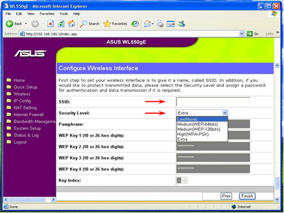Image resolution: width=284 pixels, height=213 pixels.
Task: Click the Status & Log folder icon
Action: point(9,135)
